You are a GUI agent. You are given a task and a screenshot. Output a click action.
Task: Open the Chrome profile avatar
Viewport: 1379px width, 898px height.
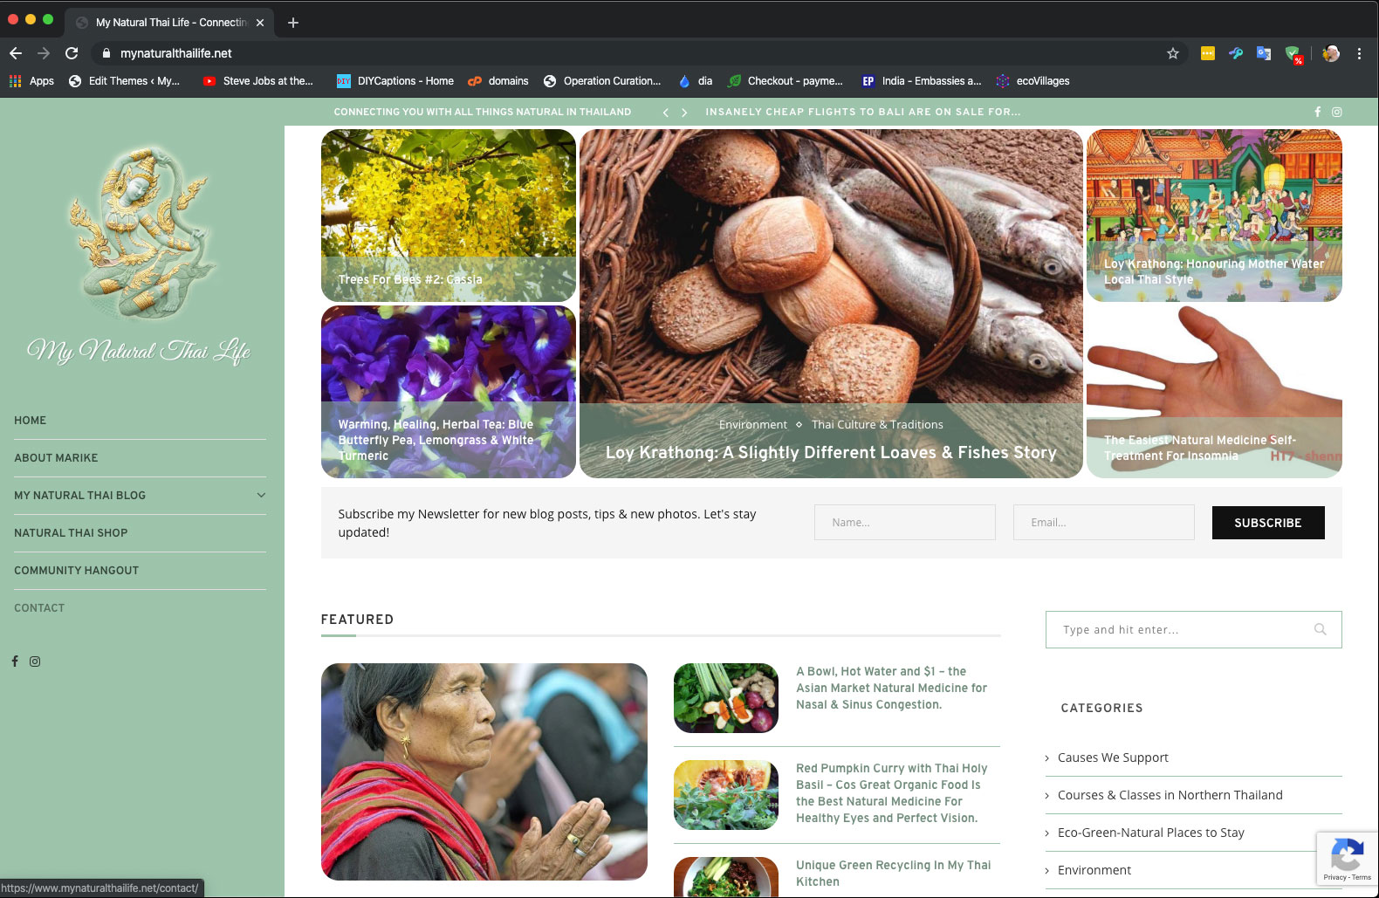coord(1331,53)
